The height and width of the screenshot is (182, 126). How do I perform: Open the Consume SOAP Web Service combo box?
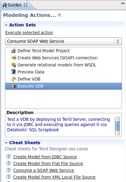click(x=63, y=41)
